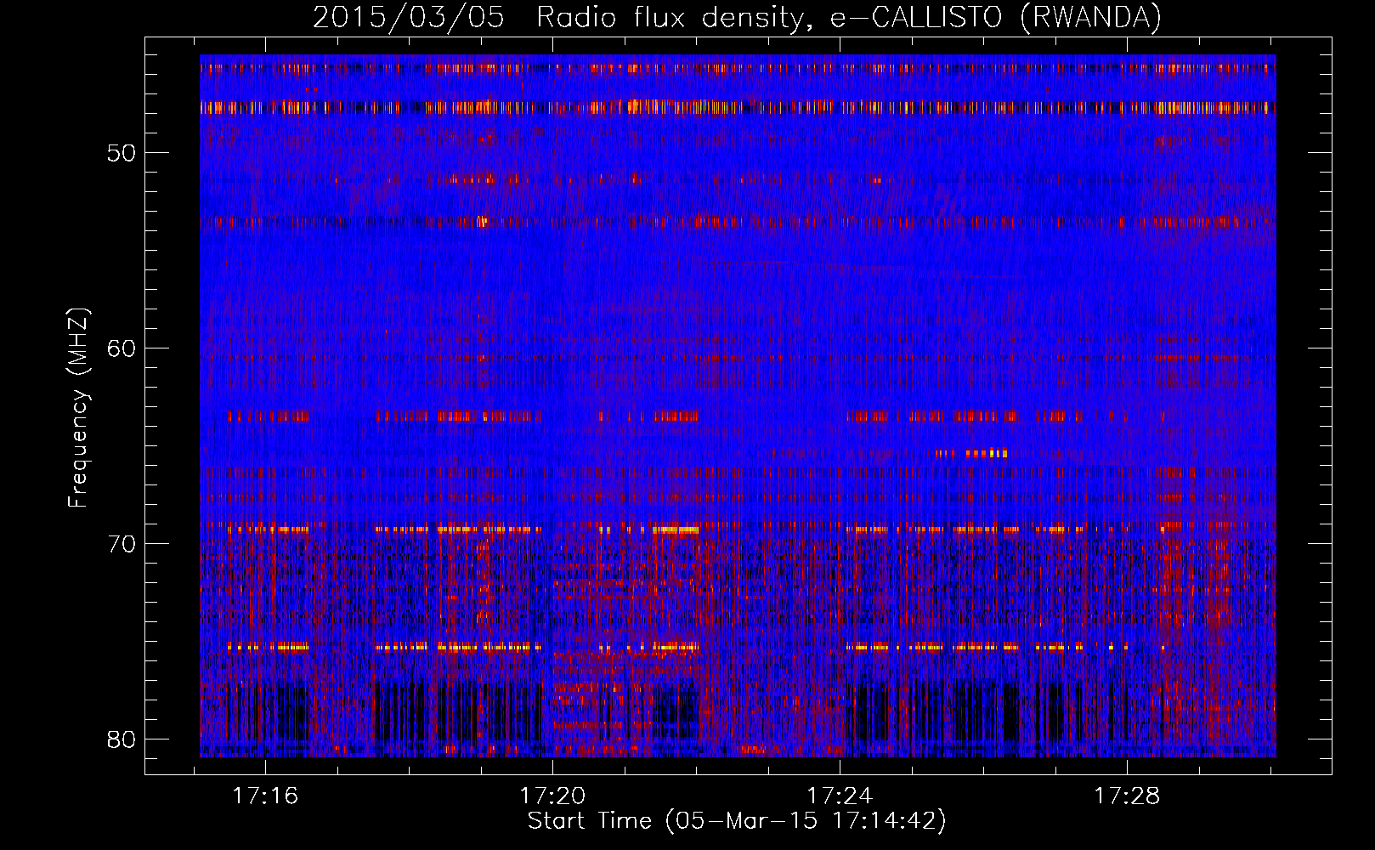Click the time tick label "17:28"
1375x850 pixels.
pos(1127,796)
